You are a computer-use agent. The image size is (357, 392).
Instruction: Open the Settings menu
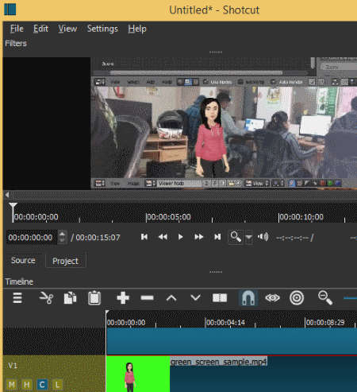pos(102,29)
